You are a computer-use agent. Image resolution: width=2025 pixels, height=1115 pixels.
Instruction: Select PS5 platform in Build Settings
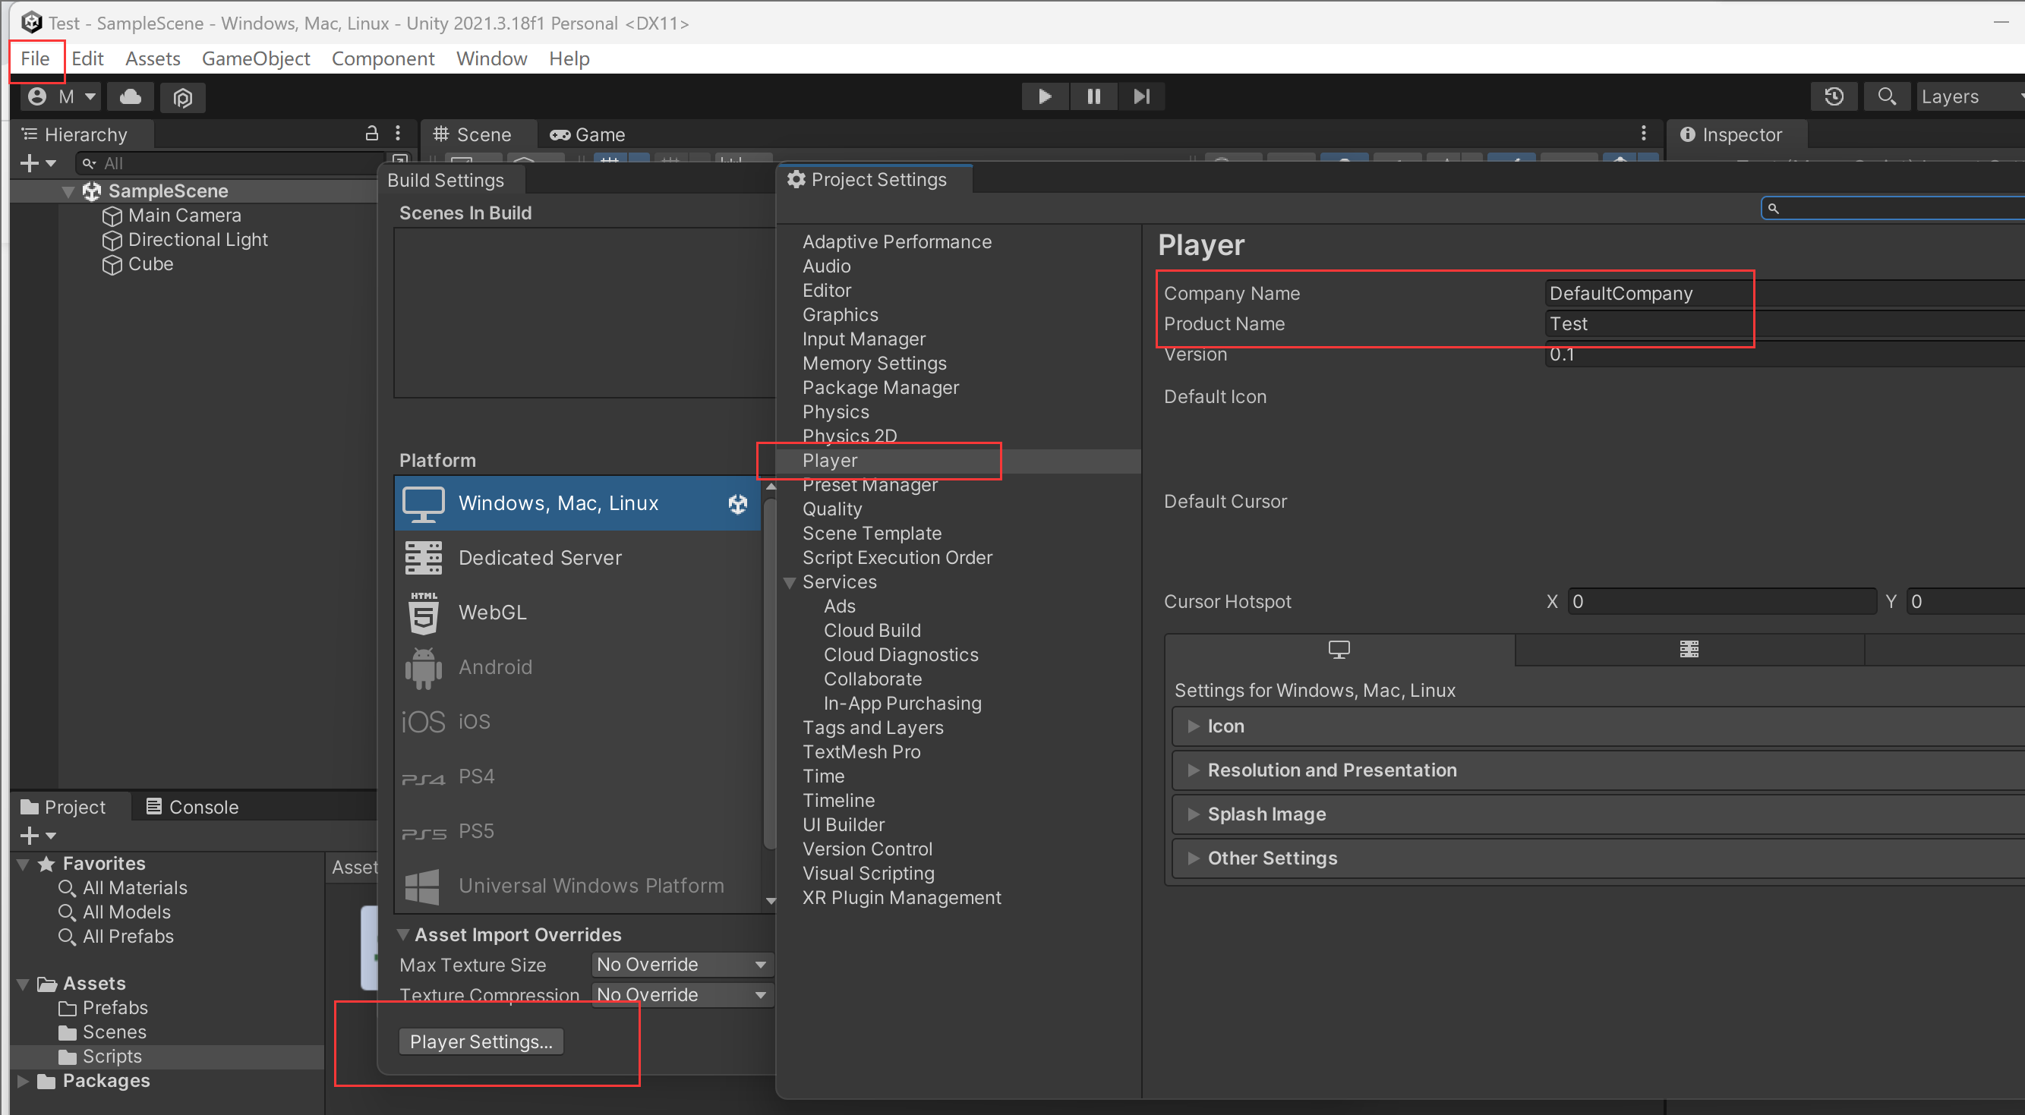tap(577, 830)
